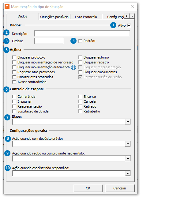
Task: Click the tab scroll left arrow
Action: tap(127, 16)
